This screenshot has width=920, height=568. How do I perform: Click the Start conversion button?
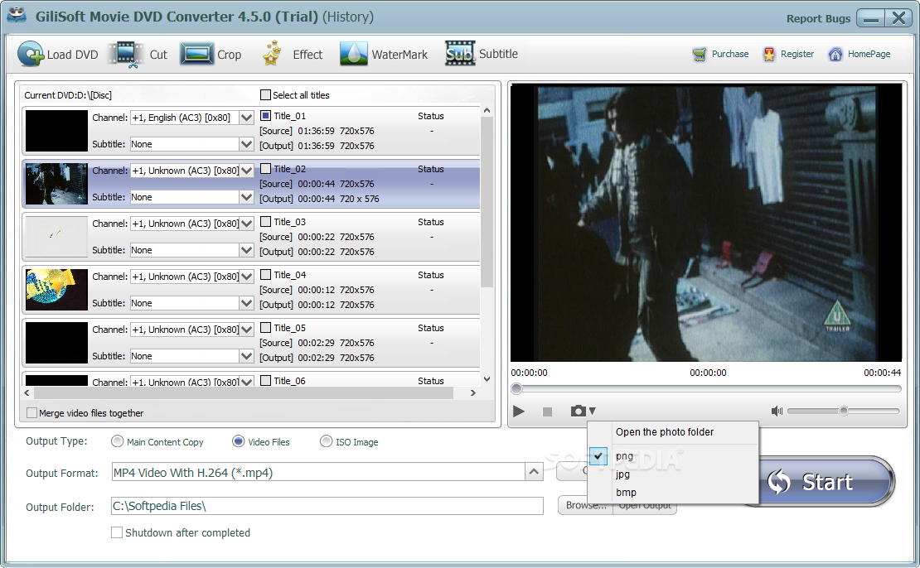pyautogui.click(x=826, y=481)
